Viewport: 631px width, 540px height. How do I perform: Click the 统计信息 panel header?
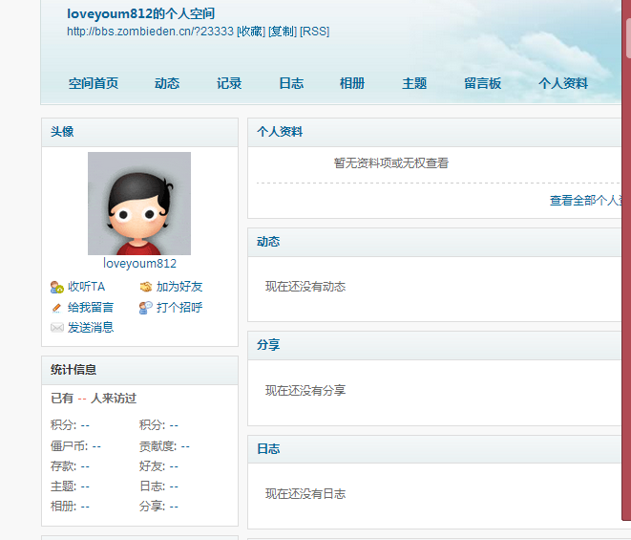tap(139, 370)
